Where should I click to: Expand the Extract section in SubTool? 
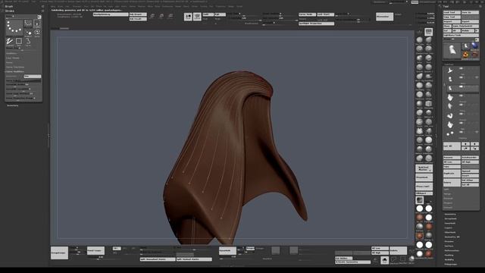pyautogui.click(x=448, y=207)
